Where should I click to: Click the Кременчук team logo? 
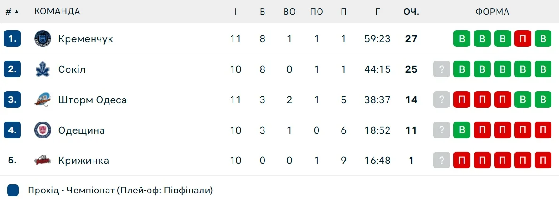tap(43, 39)
